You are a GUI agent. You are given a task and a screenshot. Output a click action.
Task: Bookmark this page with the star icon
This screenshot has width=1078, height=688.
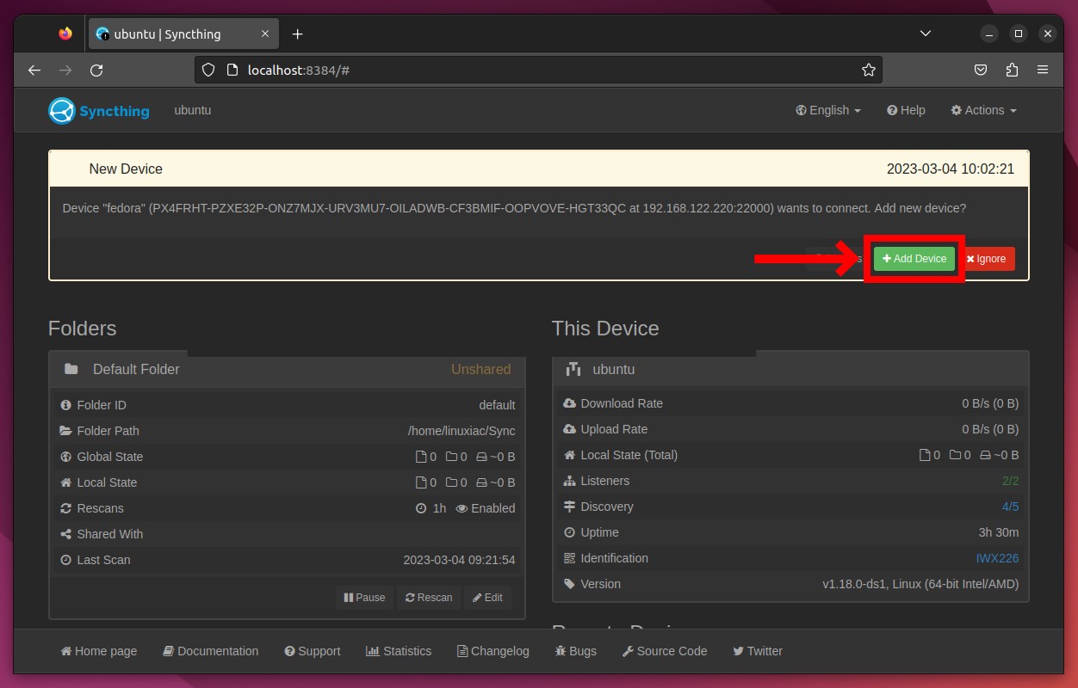pos(869,70)
